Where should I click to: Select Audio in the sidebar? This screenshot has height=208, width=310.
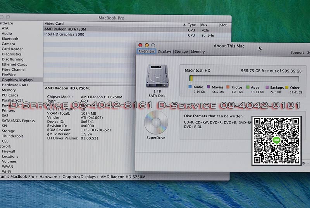pos(7,33)
